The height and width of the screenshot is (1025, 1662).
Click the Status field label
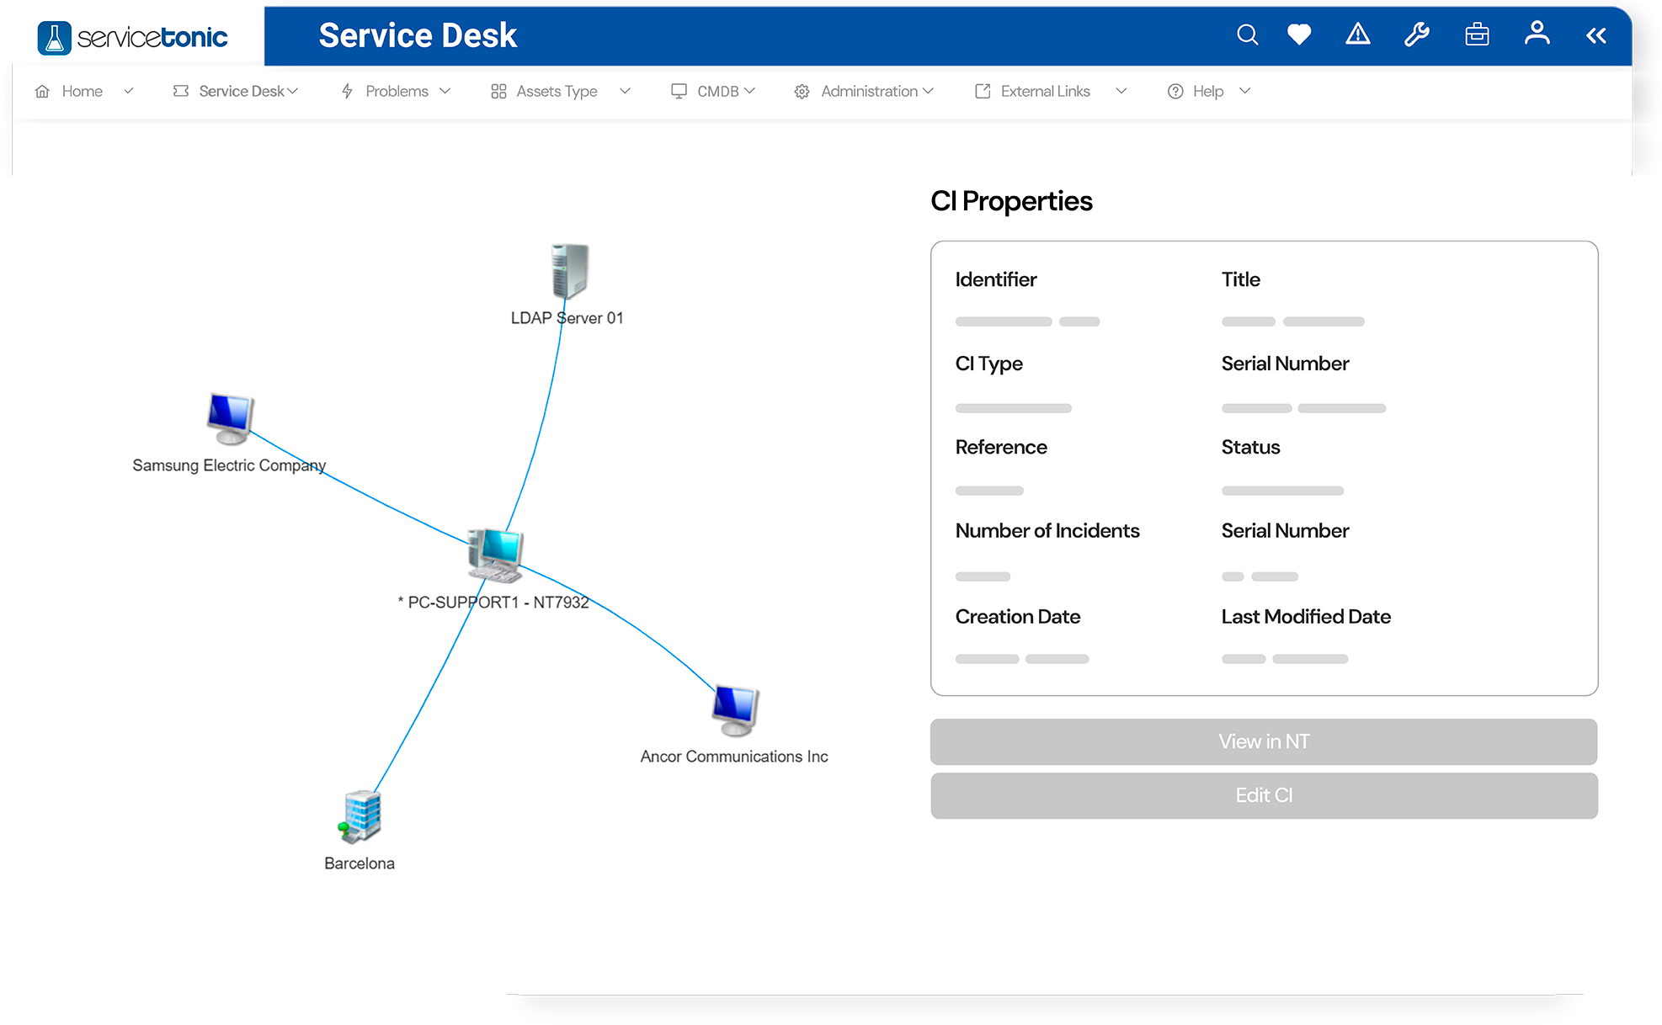[1251, 447]
